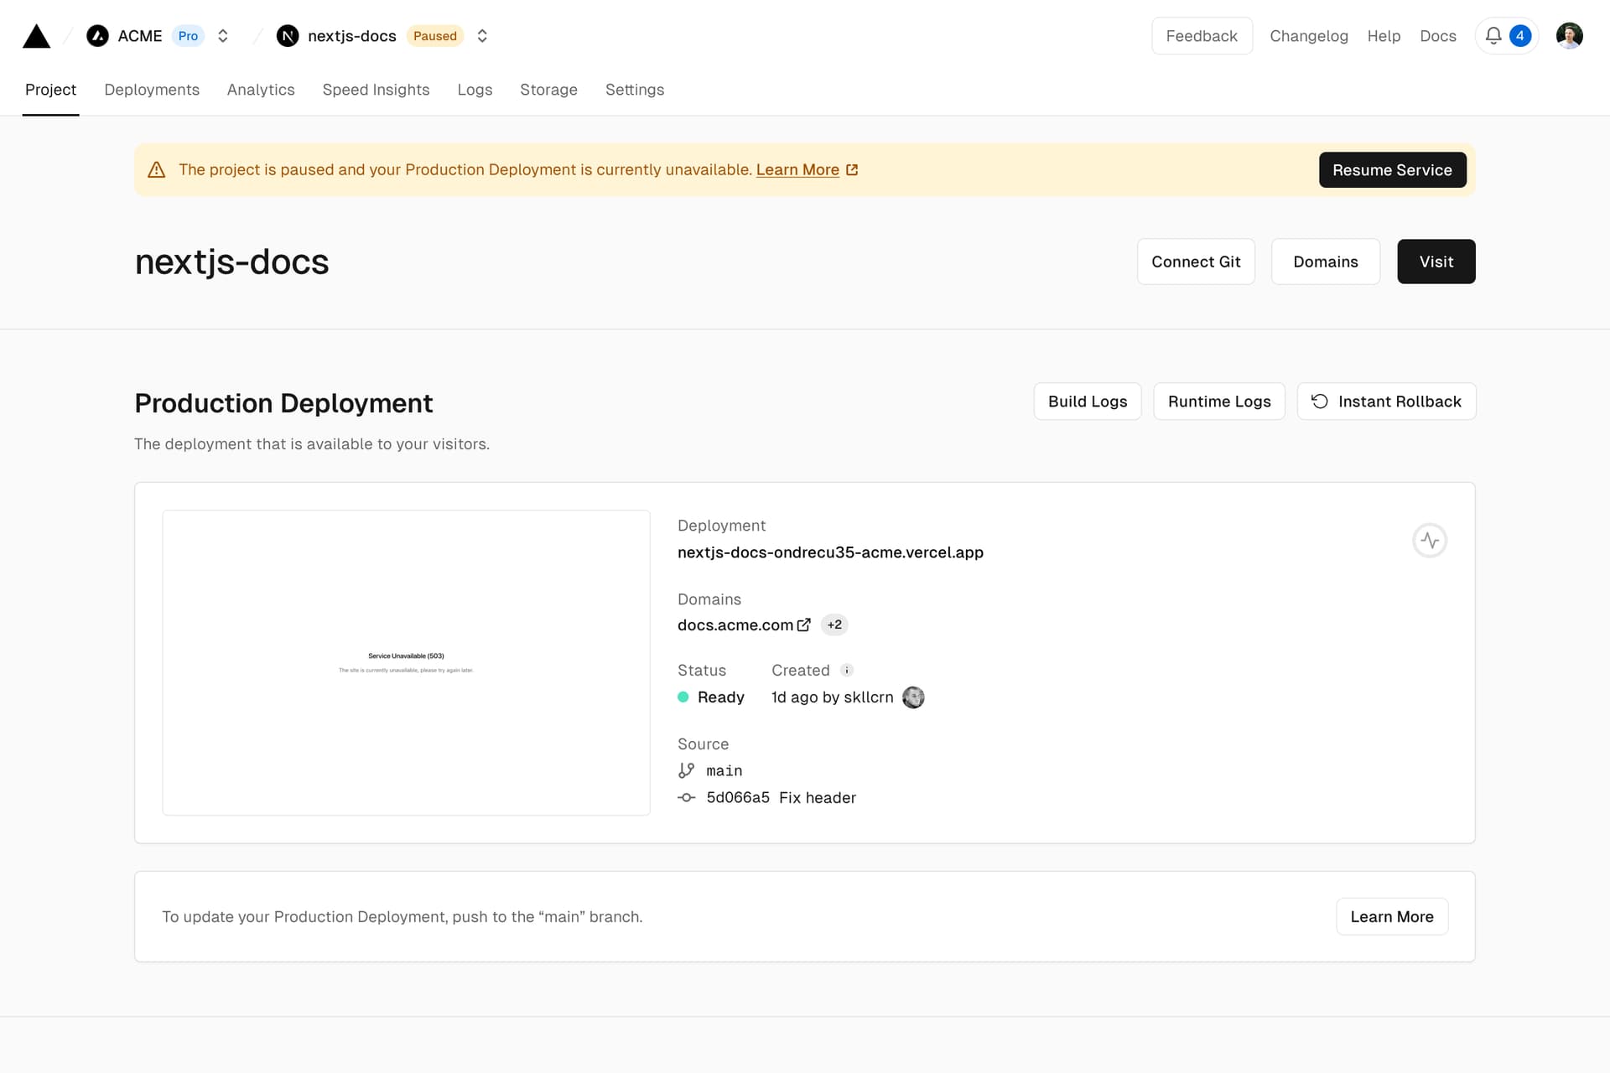Open the user profile avatar menu

click(x=1569, y=36)
